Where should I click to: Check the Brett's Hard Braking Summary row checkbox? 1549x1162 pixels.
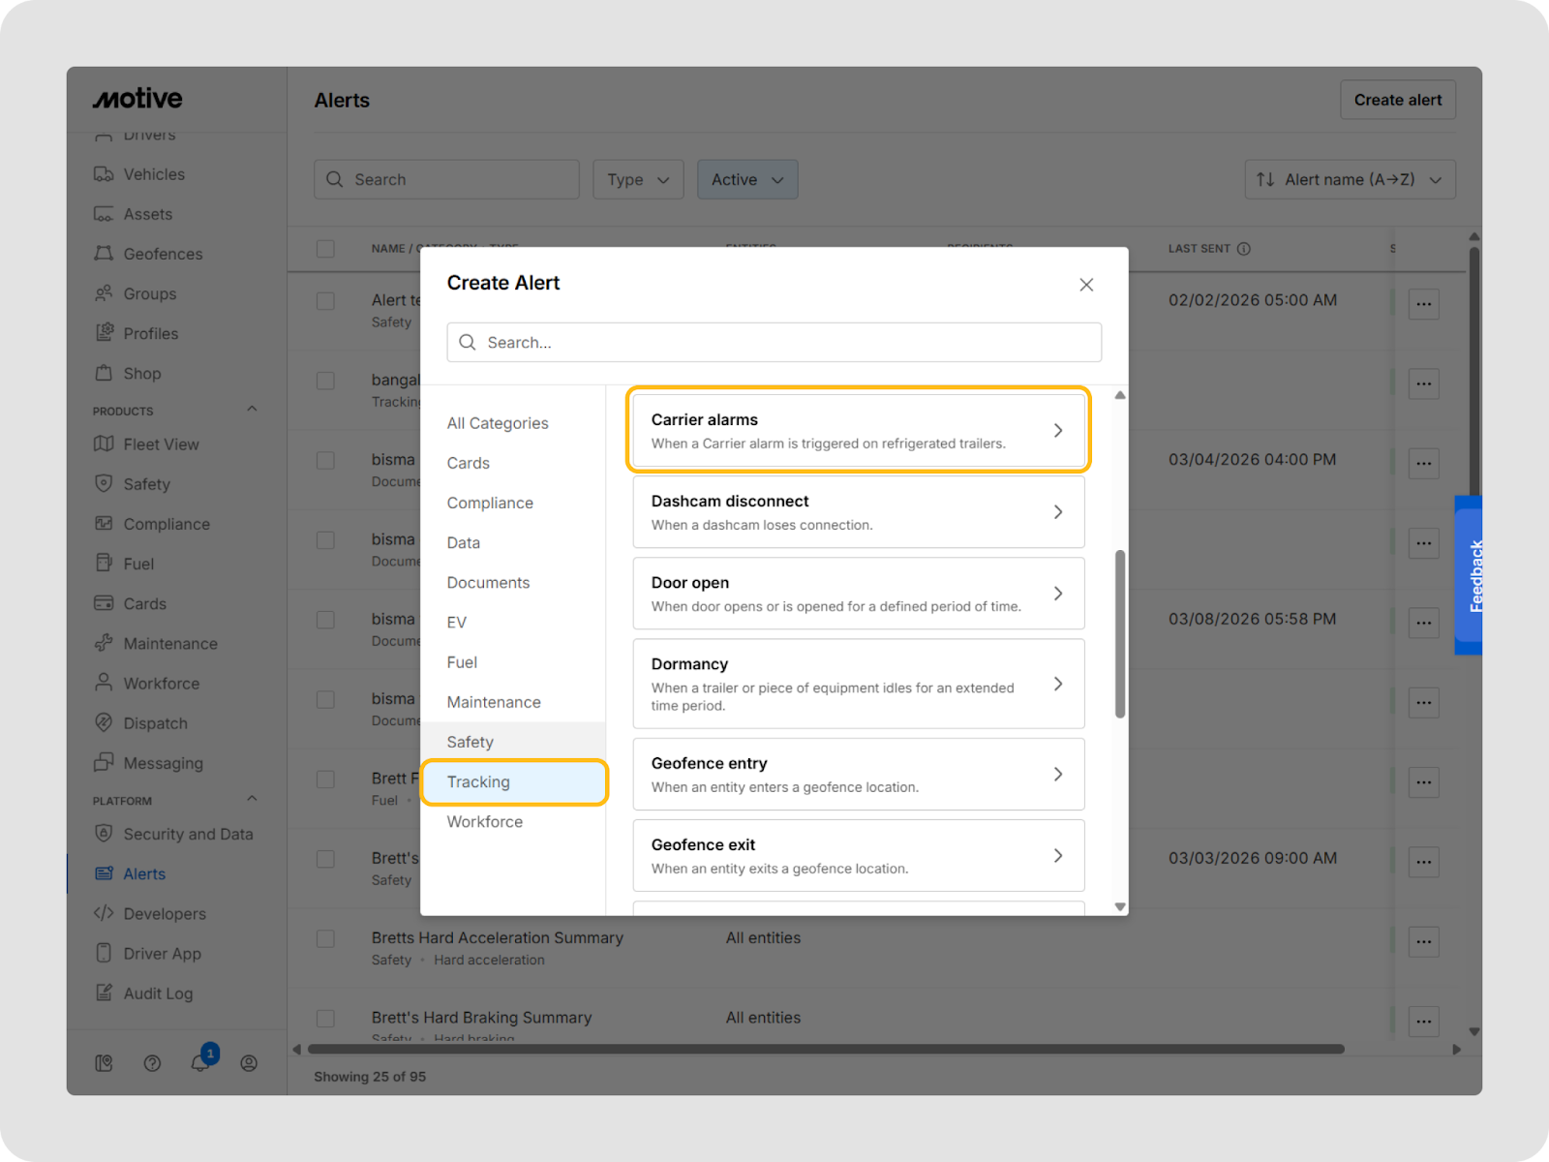coord(325,1018)
